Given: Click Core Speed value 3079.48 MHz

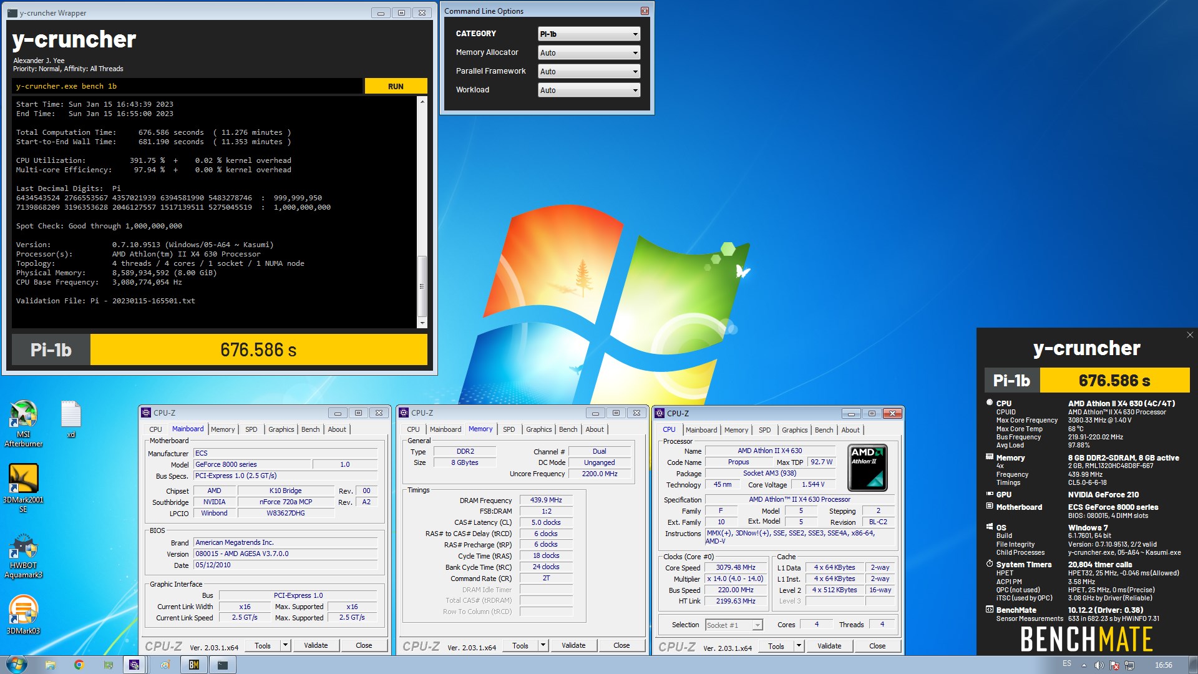Looking at the screenshot, I should click(736, 567).
